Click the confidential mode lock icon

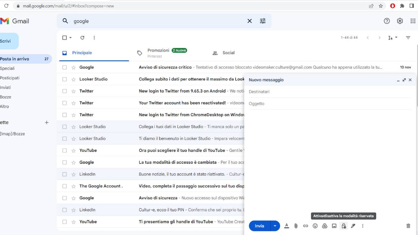tap(344, 226)
